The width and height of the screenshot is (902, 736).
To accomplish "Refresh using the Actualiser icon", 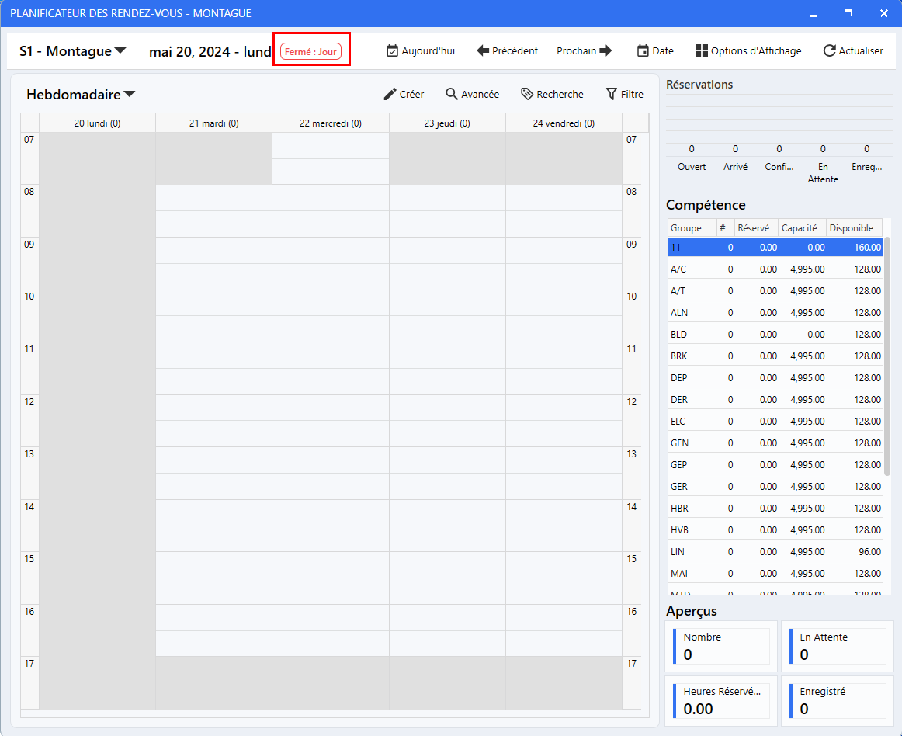I will (829, 51).
